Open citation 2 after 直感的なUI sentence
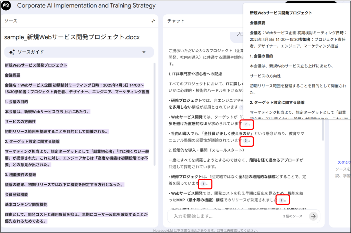 [x=246, y=124]
